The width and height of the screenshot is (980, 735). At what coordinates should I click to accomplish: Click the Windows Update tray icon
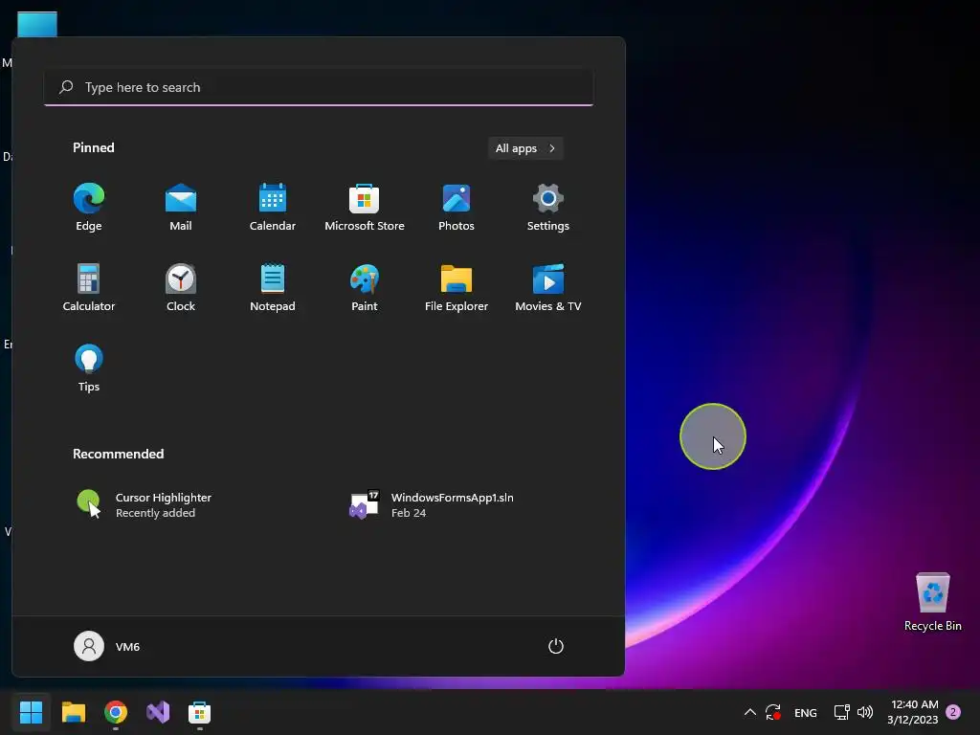[x=773, y=712]
